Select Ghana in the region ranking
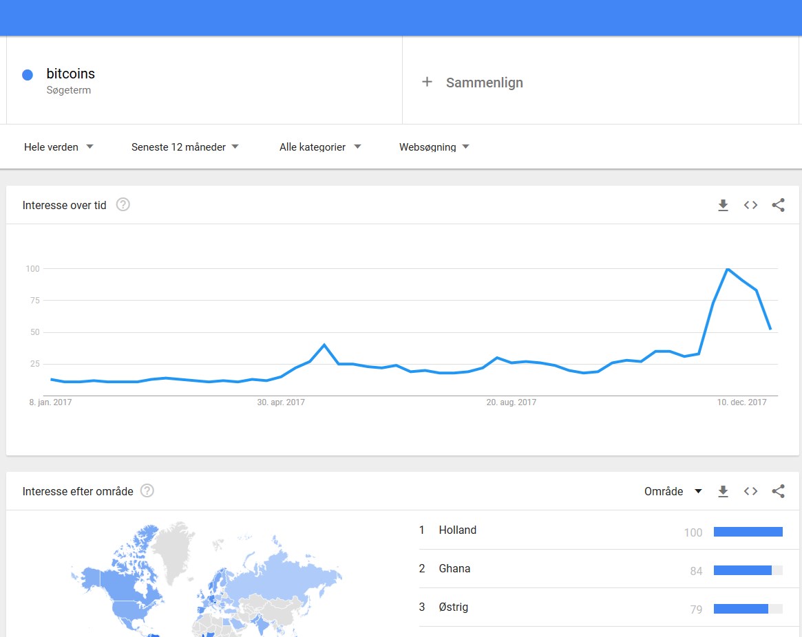 [454, 568]
